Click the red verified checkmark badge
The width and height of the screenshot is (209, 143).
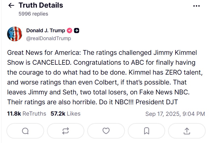point(69,31)
